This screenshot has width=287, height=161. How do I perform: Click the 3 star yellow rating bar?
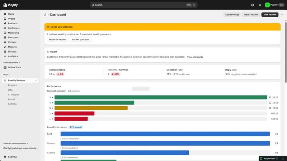(x=91, y=108)
